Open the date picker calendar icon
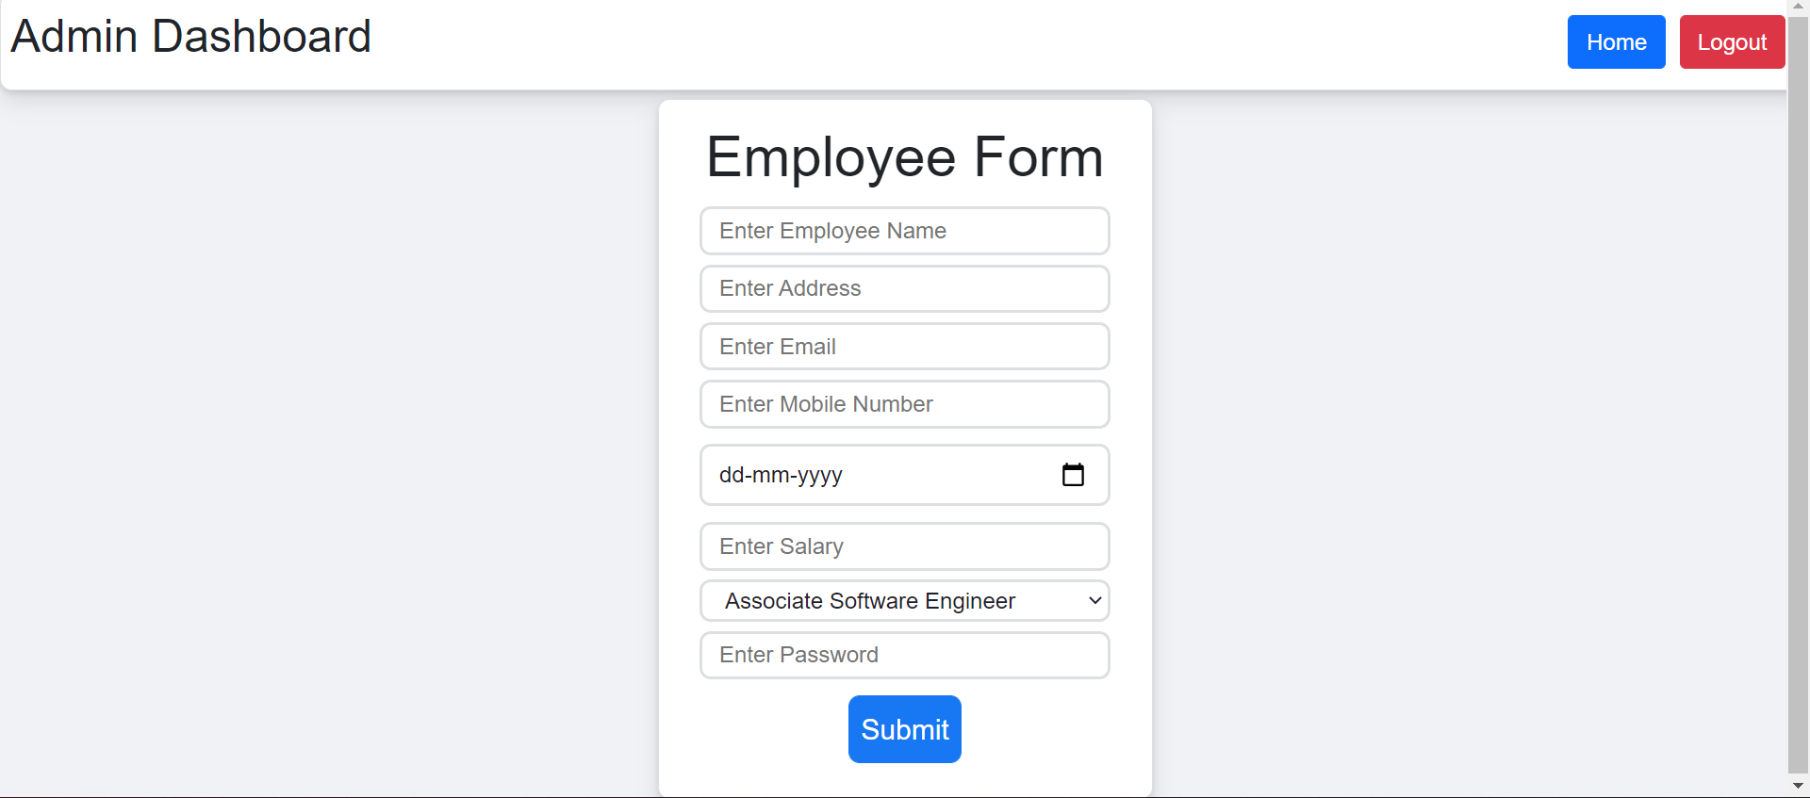The image size is (1810, 798). tap(1074, 475)
